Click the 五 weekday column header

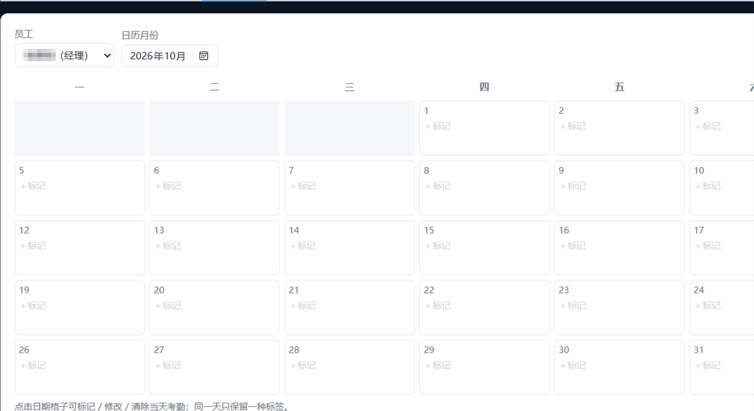point(619,87)
